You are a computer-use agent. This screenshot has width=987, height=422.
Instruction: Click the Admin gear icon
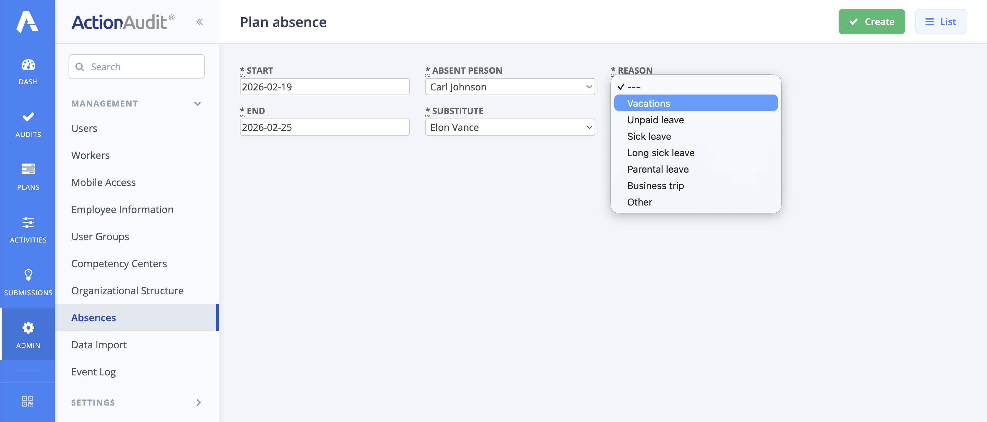[28, 328]
